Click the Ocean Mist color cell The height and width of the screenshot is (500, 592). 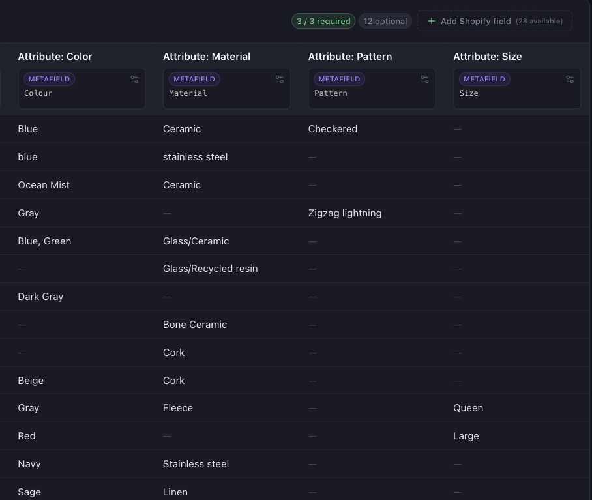click(44, 185)
